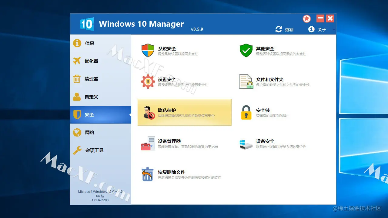The height and width of the screenshot is (218, 388).
Task: Select the 网络 globe icon
Action: click(77, 132)
